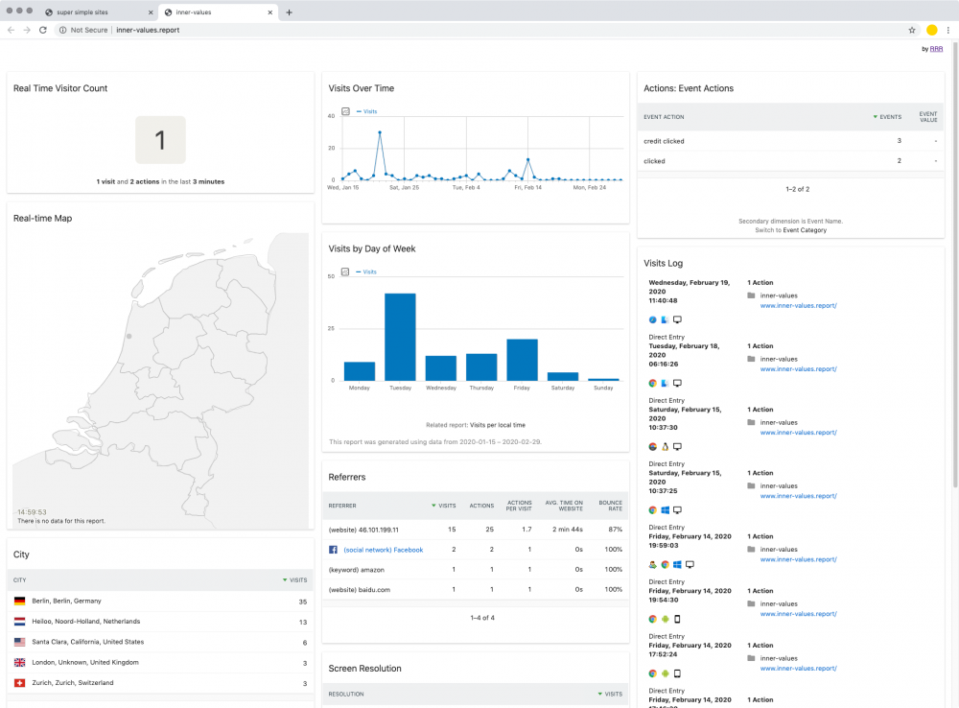This screenshot has height=708, width=959.
Task: Click the Not Secure site info icon
Action: (x=62, y=30)
